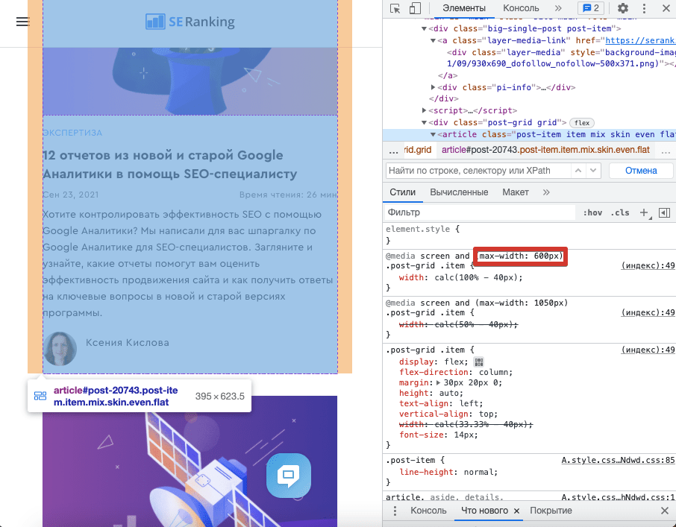Toggle the computed styles sidebar pane icon
This screenshot has height=527, width=676.
(x=664, y=212)
